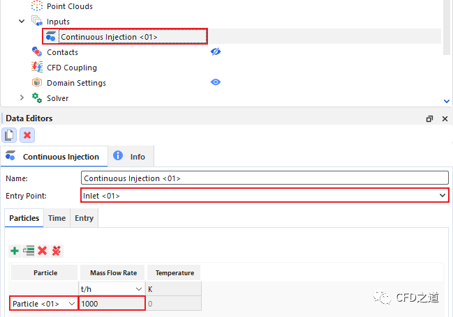The width and height of the screenshot is (453, 317).
Task: Expand the Solver tree node
Action: pos(22,98)
